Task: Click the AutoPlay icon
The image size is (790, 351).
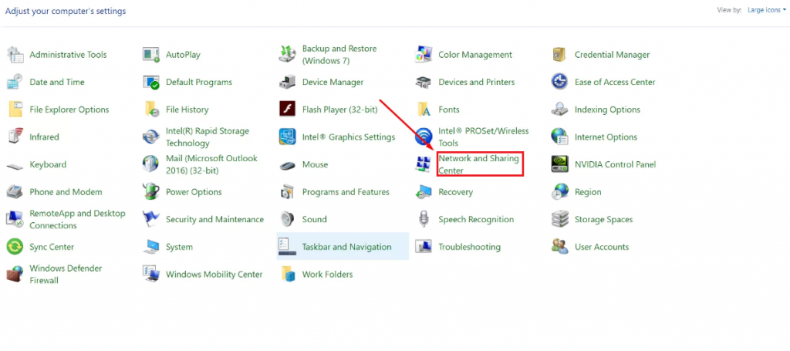Action: click(151, 55)
